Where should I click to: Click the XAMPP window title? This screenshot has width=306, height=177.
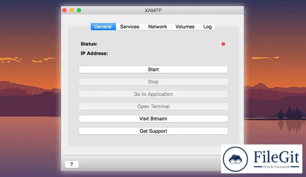coord(153,10)
